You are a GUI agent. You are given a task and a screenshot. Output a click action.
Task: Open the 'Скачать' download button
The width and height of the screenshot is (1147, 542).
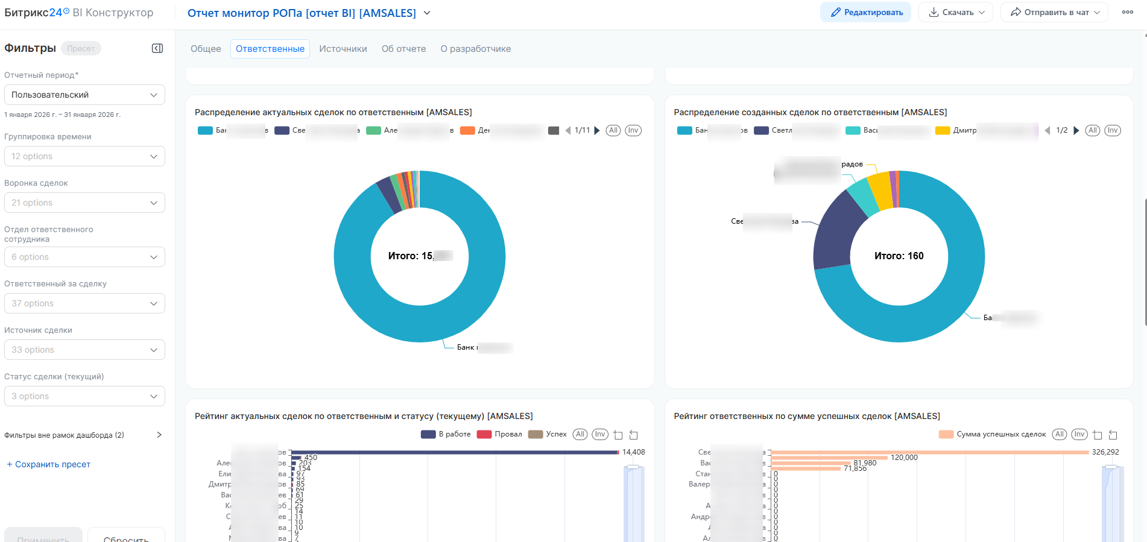click(955, 12)
